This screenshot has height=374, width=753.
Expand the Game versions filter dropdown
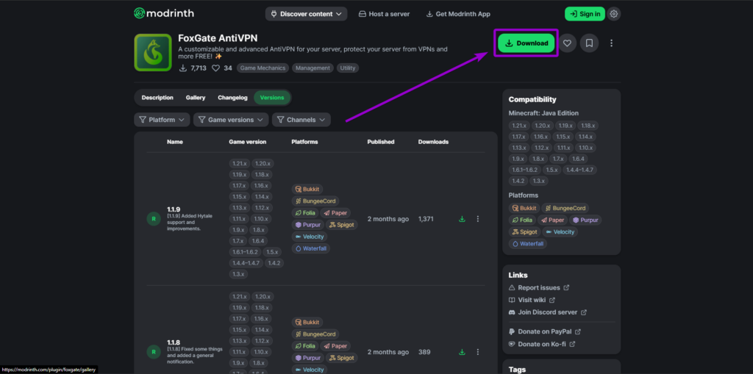click(x=231, y=120)
